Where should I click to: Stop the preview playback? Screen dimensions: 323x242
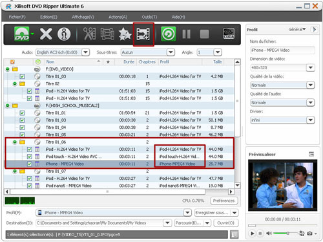tap(260, 233)
